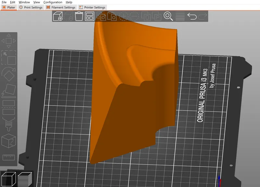This screenshot has height=187, width=260.
Task: Open Search with the magnifier icon
Action: [x=168, y=16]
